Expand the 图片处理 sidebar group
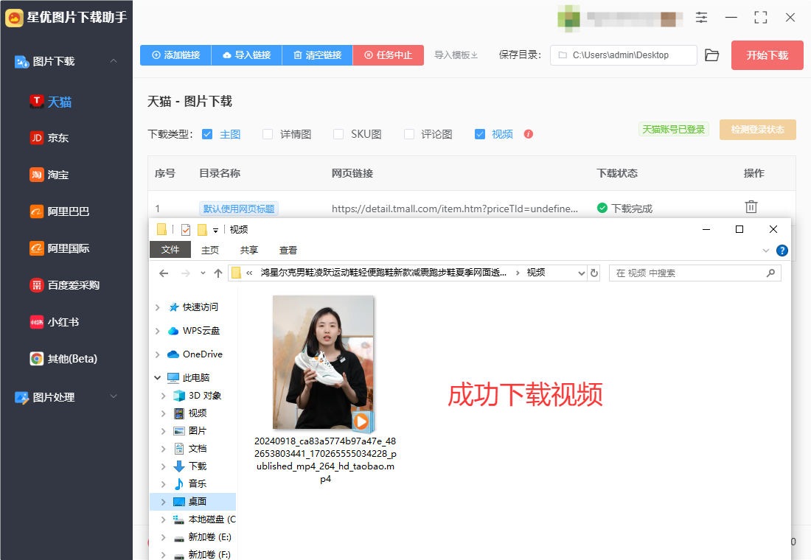This screenshot has width=811, height=560. 114,396
